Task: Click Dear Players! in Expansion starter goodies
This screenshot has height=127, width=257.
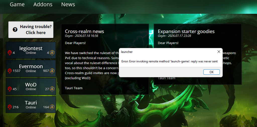Action: coord(168,43)
